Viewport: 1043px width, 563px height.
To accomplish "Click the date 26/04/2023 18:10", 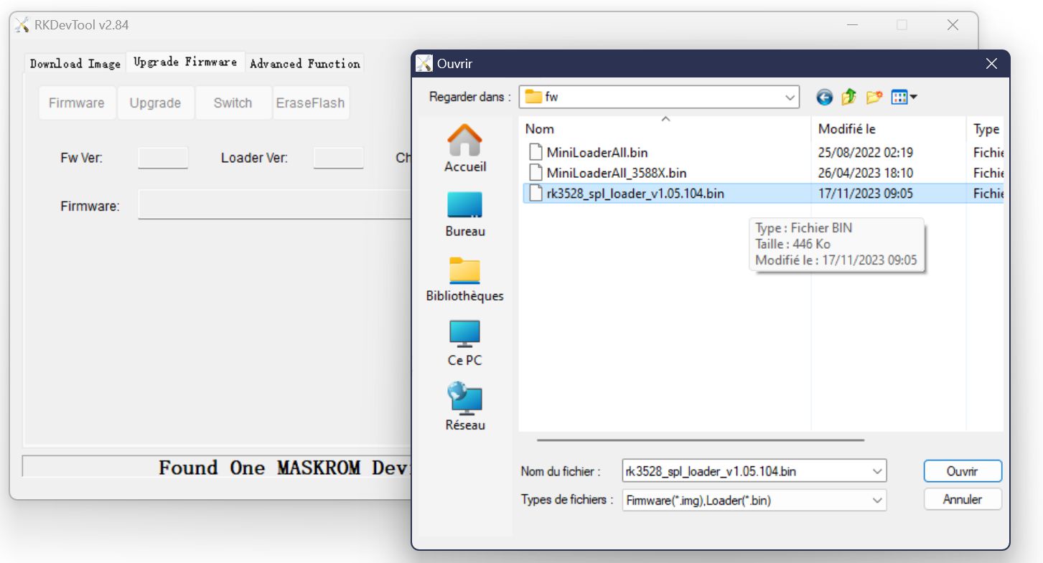I will 865,173.
